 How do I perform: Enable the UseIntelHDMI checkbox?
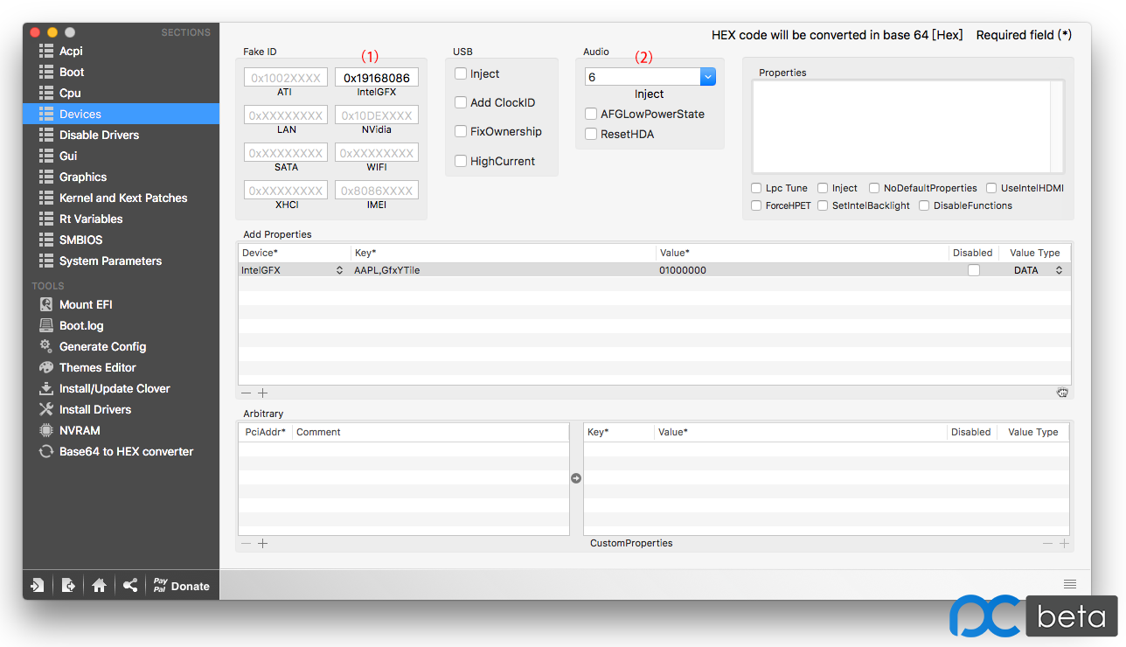click(991, 188)
